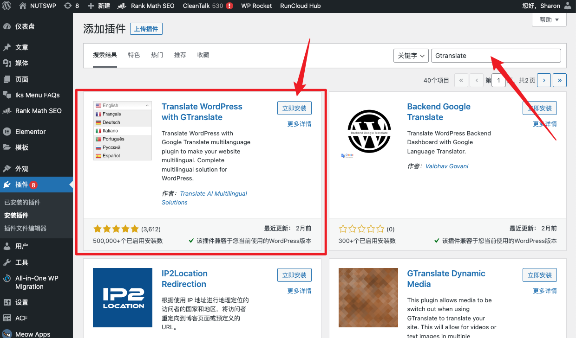
Task: Click 立即安装 for Translate WordPress with GTranslate
Action: pos(294,108)
